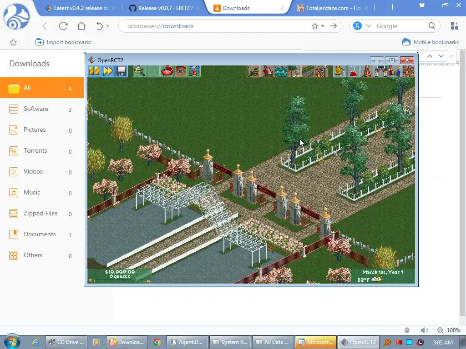Open the scenery tree-and-statue tool
This screenshot has height=349, width=466.
point(294,71)
